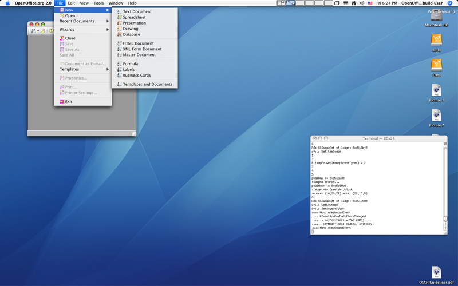This screenshot has height=286, width=458.
Task: Click 'isalpha branch...' line in Terminal
Action: pyautogui.click(x=325, y=182)
